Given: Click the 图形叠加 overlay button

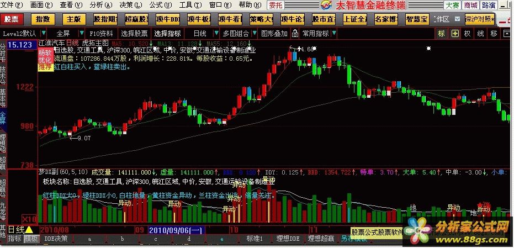Looking at the screenshot, I should 274,34.
